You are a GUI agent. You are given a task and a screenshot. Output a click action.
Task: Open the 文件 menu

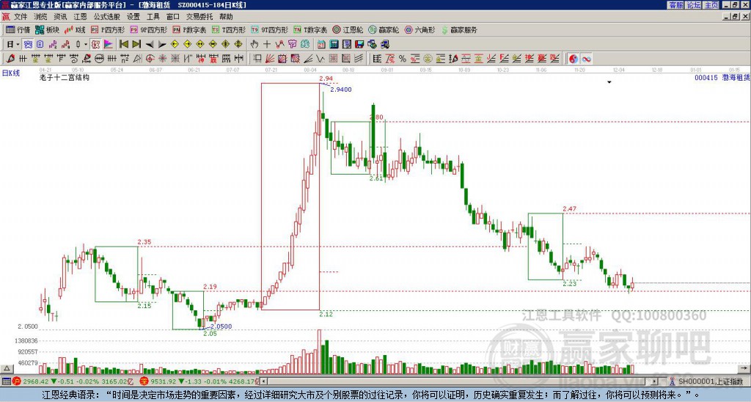21,17
